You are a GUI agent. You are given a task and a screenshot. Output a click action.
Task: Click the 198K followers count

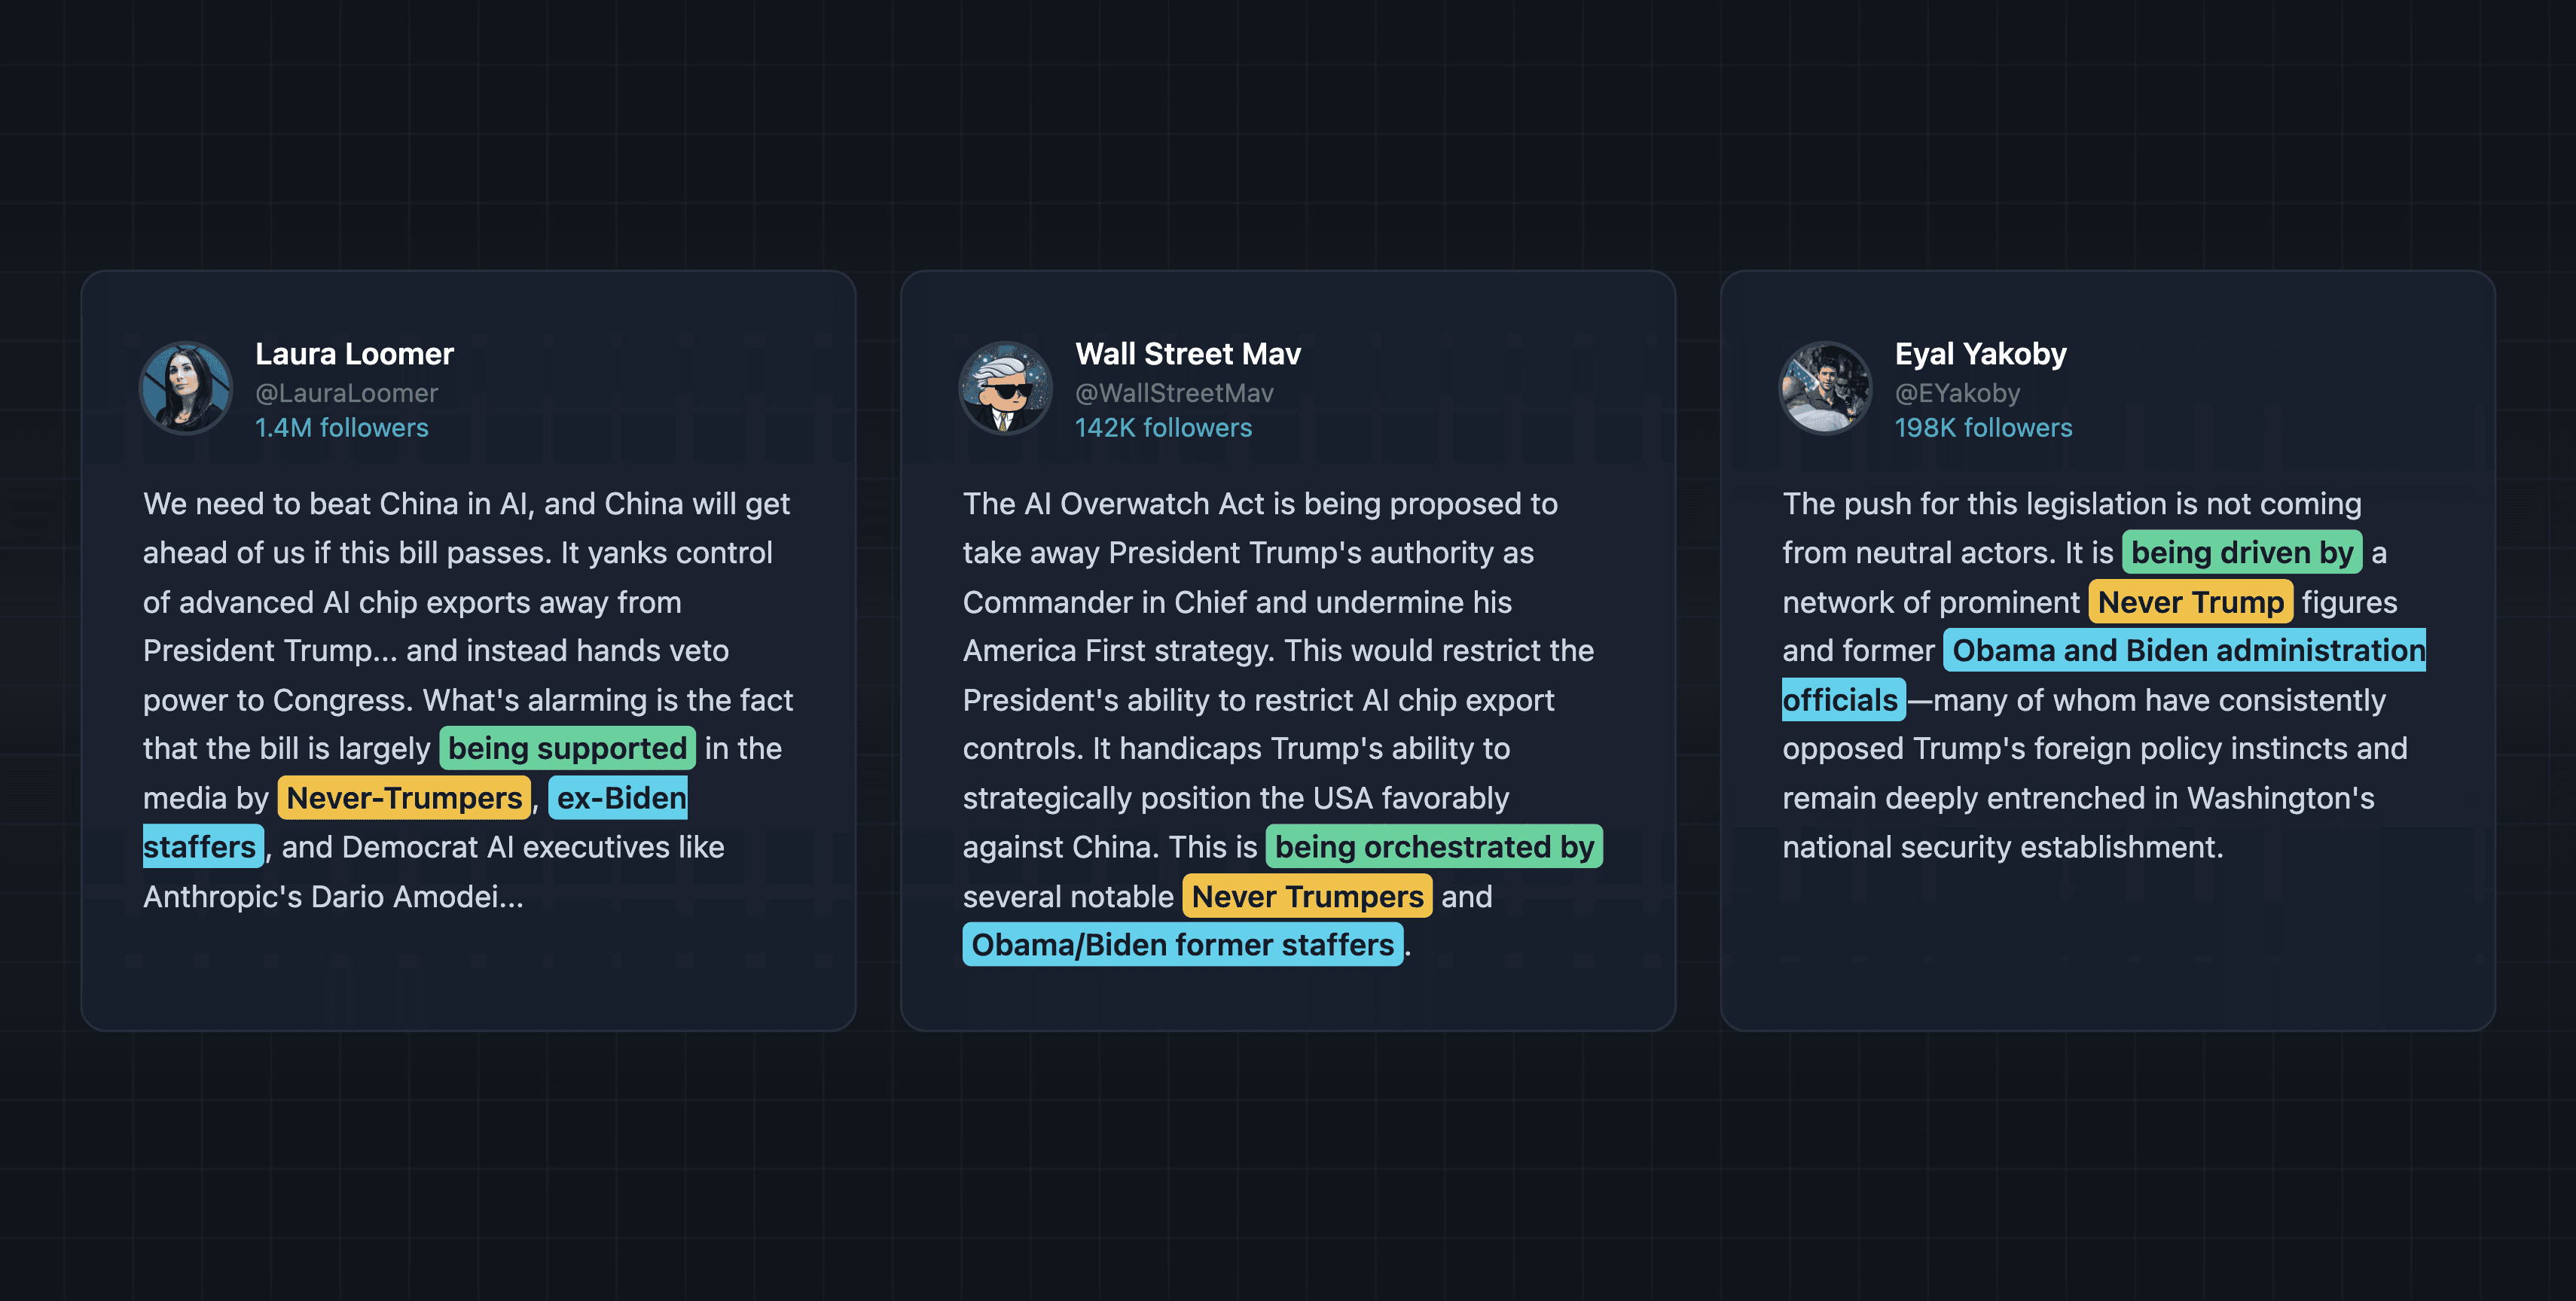[x=1983, y=428]
